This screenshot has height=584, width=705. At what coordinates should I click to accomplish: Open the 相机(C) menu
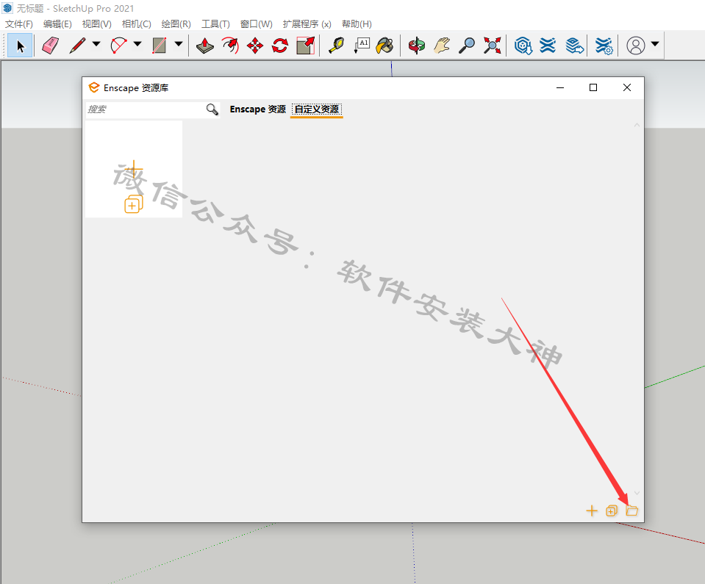click(x=136, y=24)
